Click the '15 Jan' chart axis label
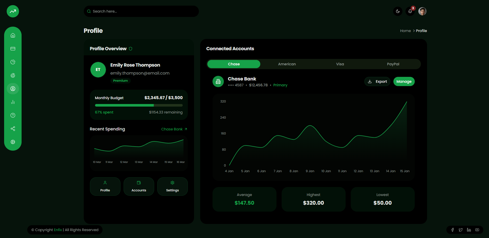This screenshot has height=238, width=489. coord(405,171)
